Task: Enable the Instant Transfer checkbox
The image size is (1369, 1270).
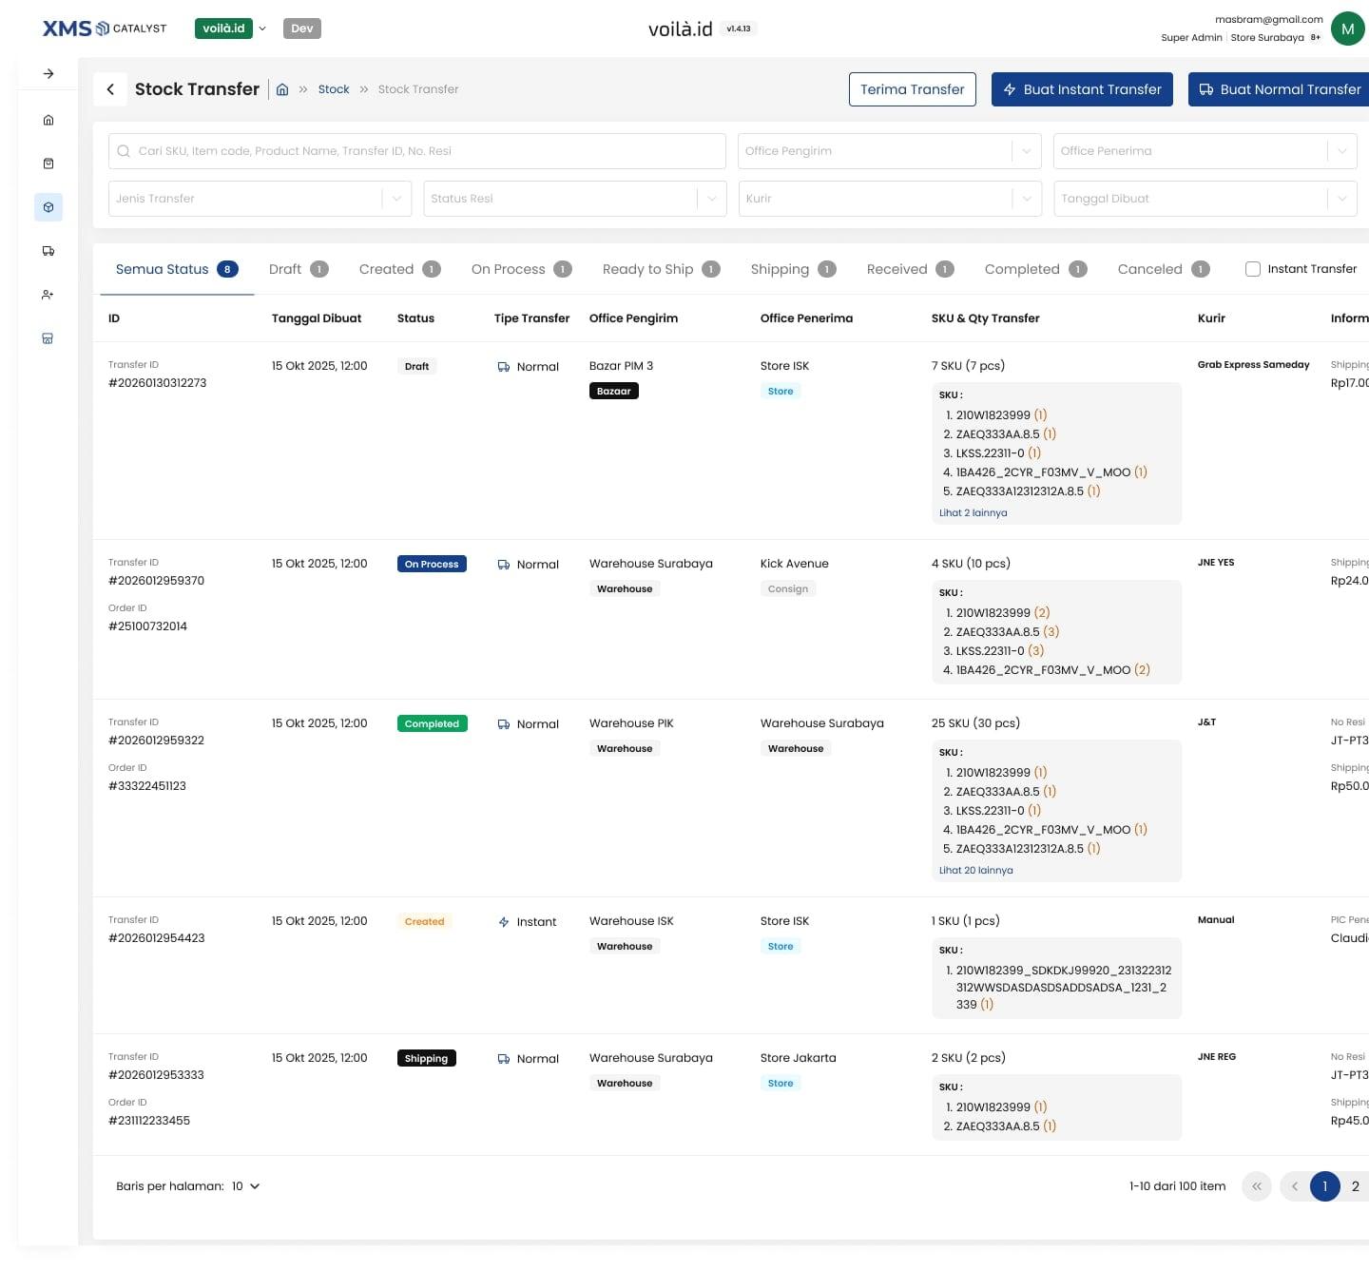Action: click(1253, 269)
